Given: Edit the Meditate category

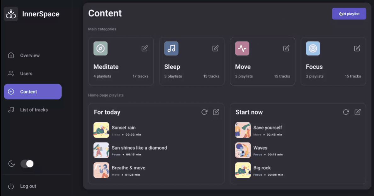Looking at the screenshot, I should 144,48.
